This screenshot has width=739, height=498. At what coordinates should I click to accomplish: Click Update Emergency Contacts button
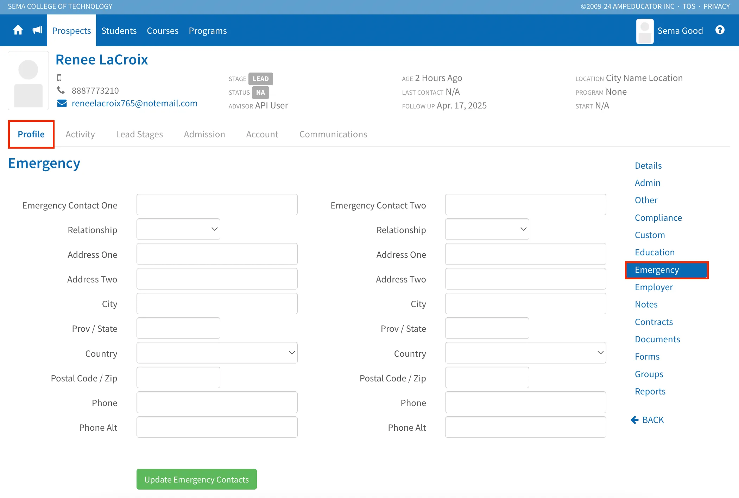(197, 479)
